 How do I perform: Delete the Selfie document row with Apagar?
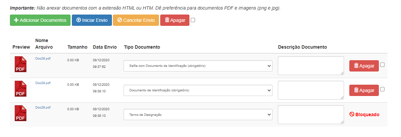coord(364,66)
